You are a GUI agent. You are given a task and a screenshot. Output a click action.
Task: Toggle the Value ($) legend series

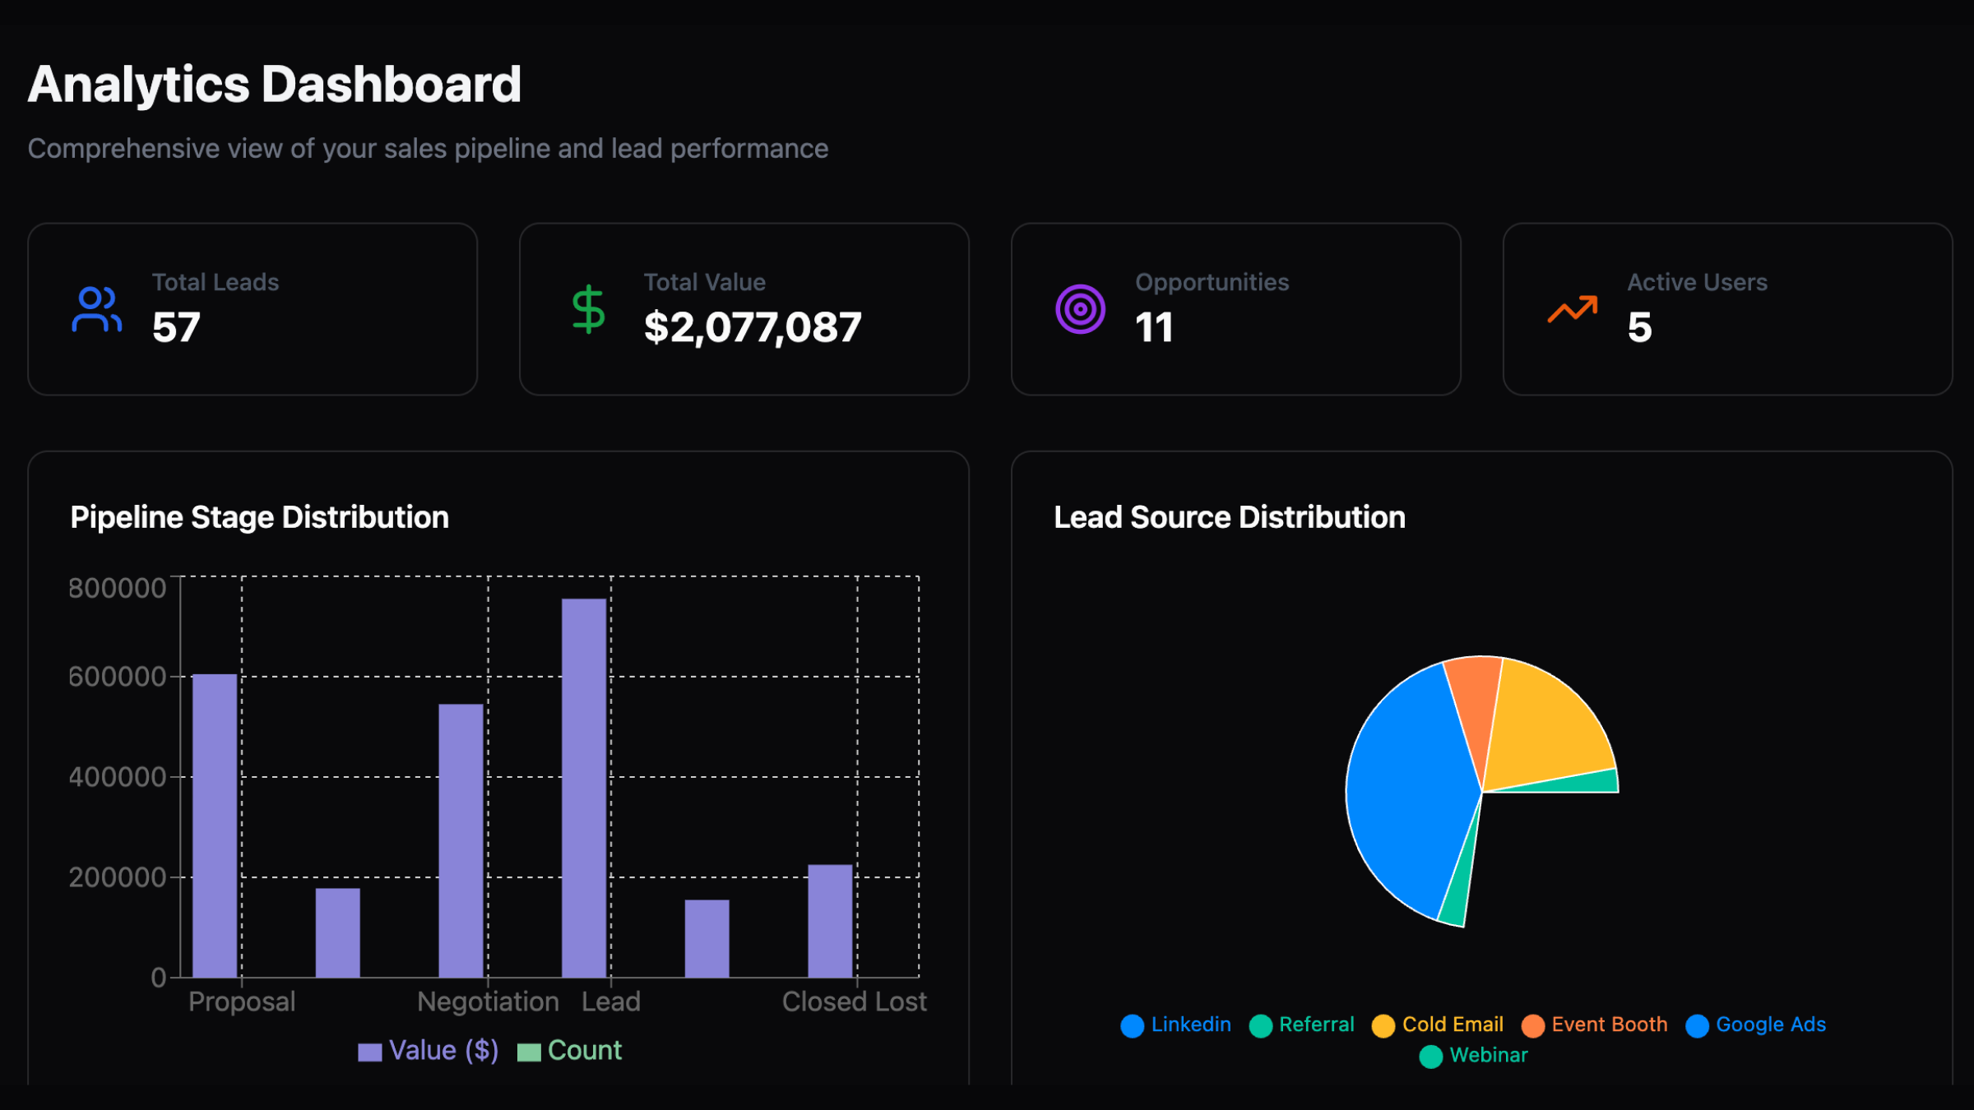point(428,1051)
